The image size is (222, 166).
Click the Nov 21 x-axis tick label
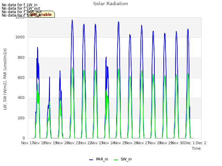tap(73, 143)
